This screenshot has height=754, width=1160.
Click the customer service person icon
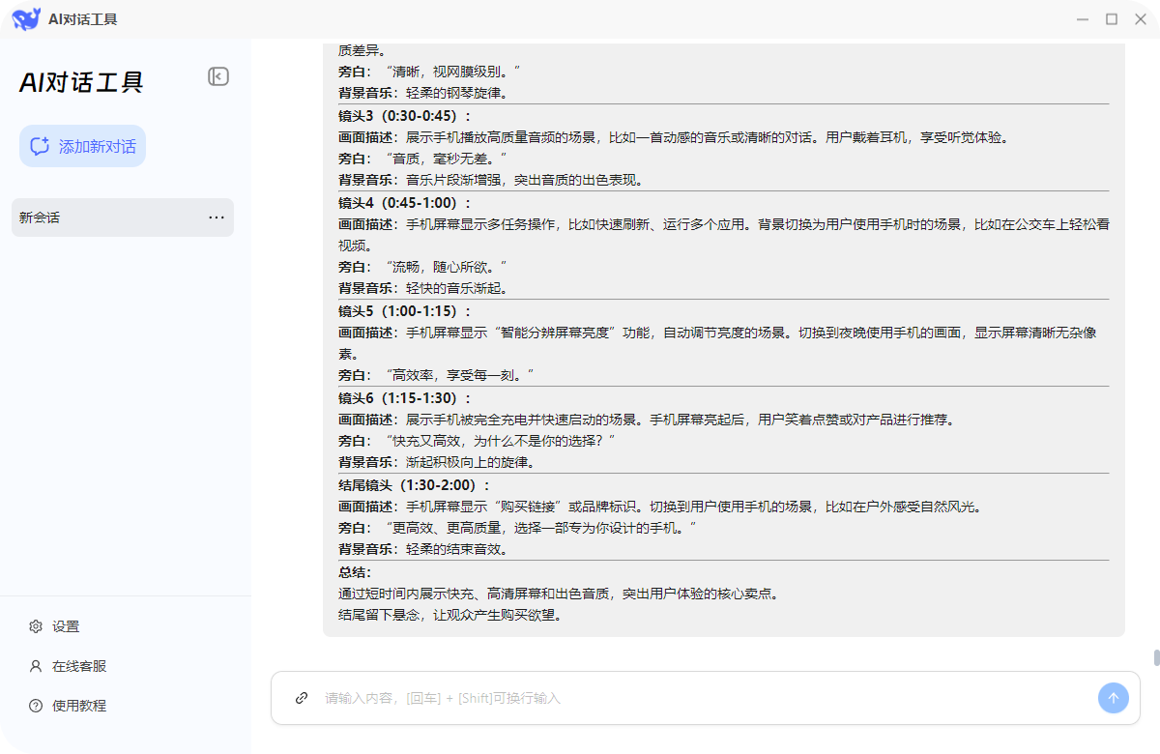36,666
